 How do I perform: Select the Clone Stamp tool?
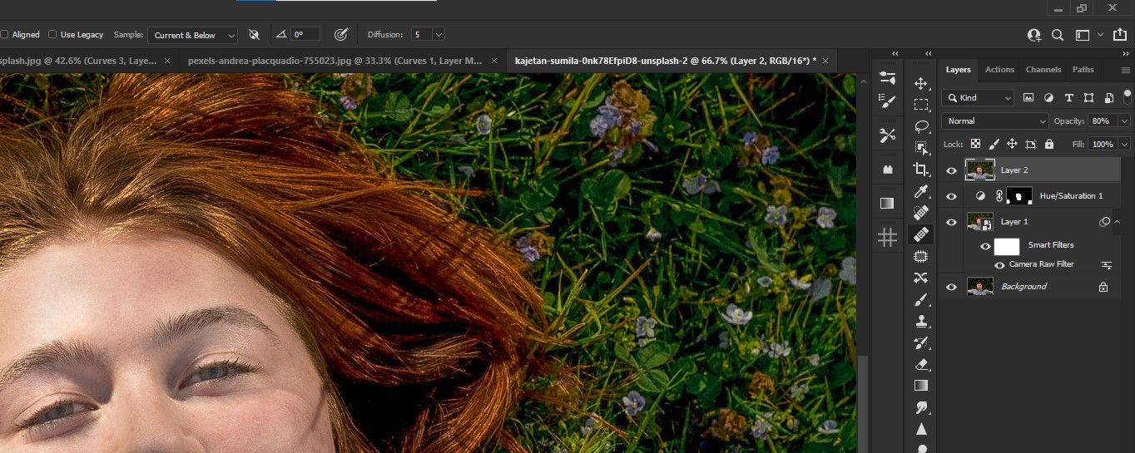[921, 321]
